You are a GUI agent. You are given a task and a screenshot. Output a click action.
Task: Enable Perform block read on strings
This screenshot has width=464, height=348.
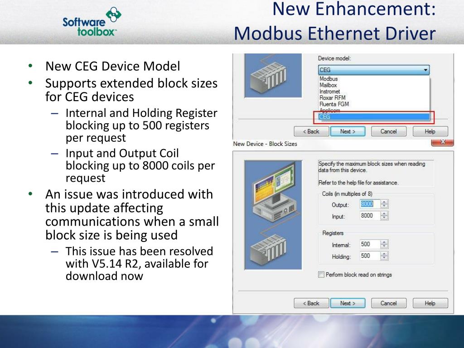coord(321,275)
